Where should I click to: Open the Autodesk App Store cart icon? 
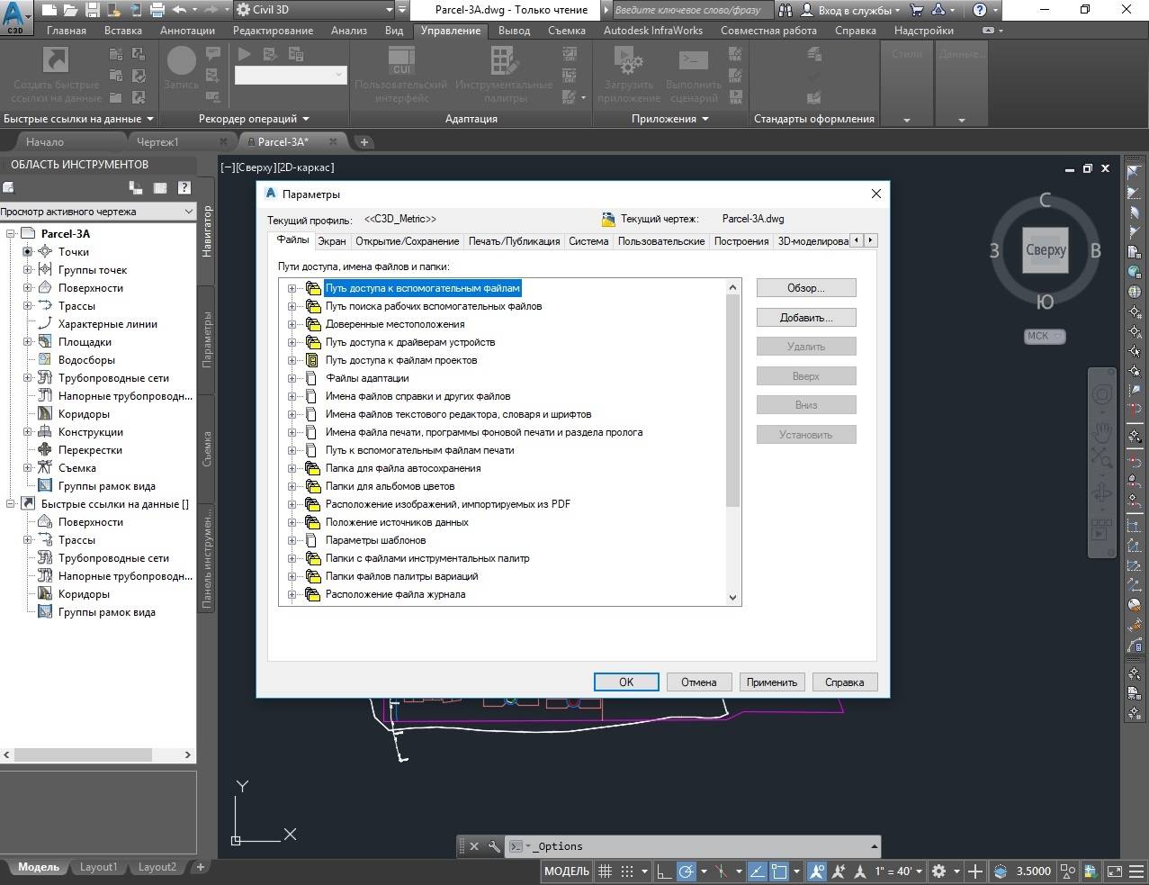point(917,10)
